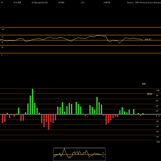
Task: Click the RSI axis label 30
Action: (x=2, y=47)
